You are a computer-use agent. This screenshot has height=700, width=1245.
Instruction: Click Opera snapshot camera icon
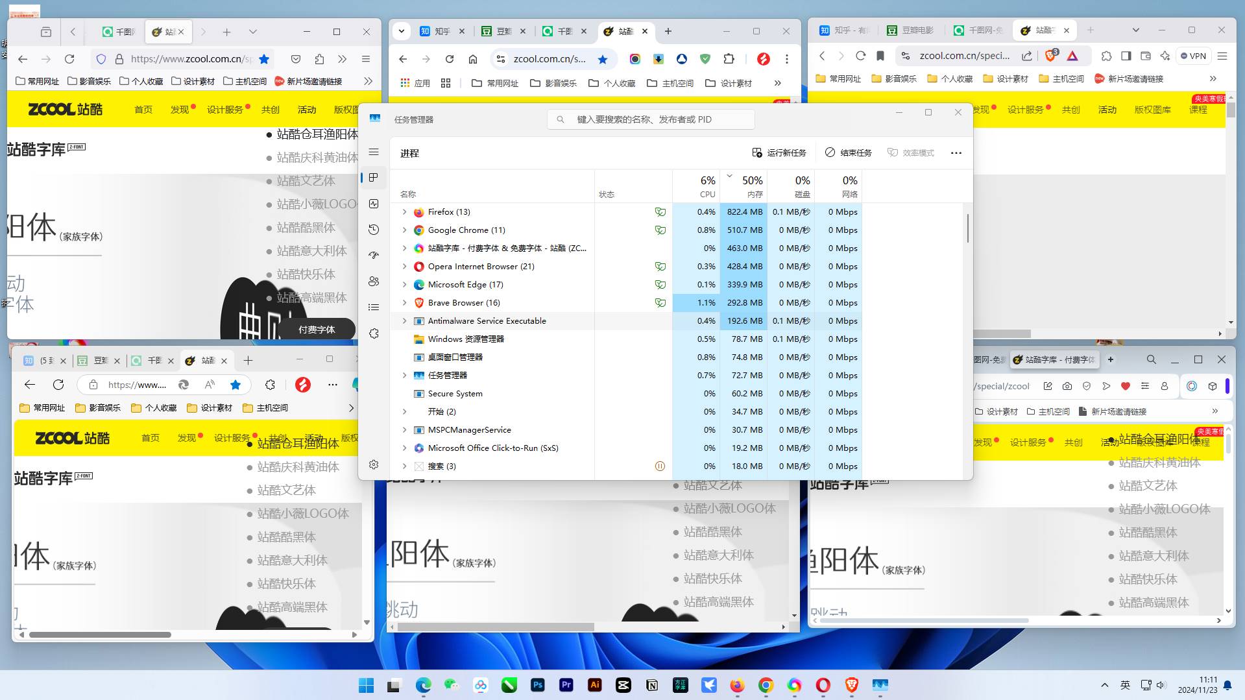click(x=1067, y=386)
